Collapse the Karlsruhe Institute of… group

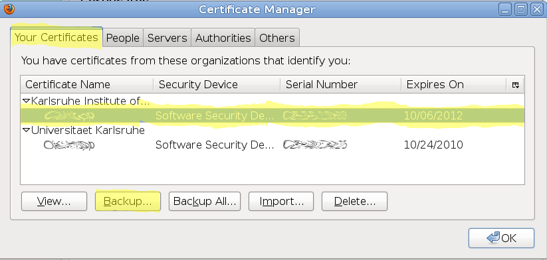coord(26,101)
